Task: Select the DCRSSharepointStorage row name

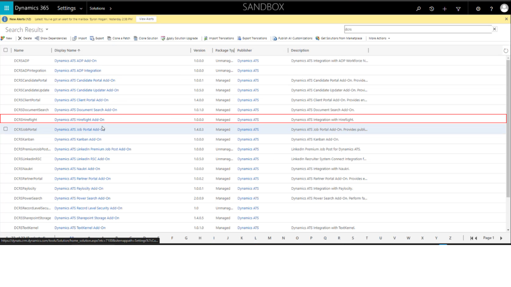Action: click(x=32, y=218)
